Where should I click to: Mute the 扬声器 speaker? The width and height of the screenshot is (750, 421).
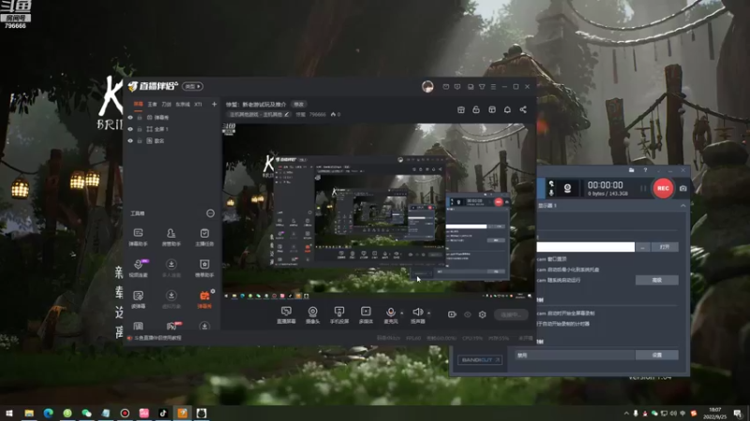tap(417, 315)
